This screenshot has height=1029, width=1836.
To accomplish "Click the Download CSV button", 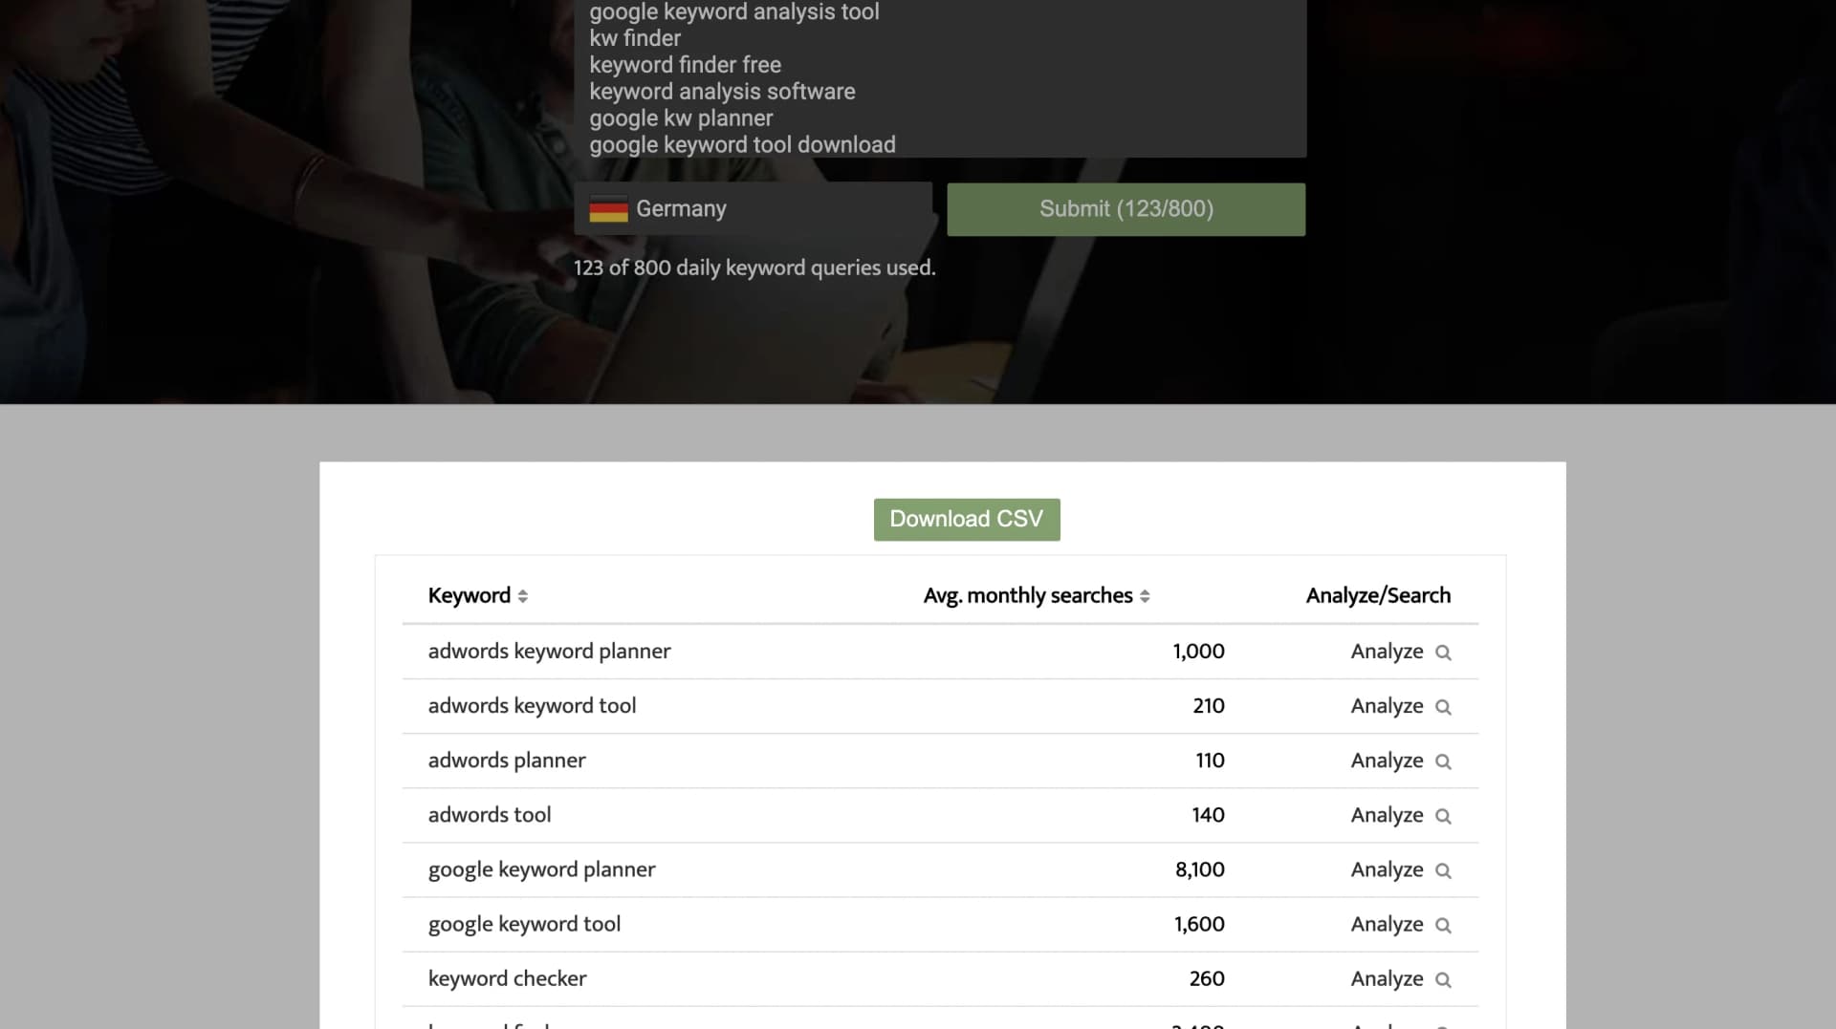I will point(966,519).
